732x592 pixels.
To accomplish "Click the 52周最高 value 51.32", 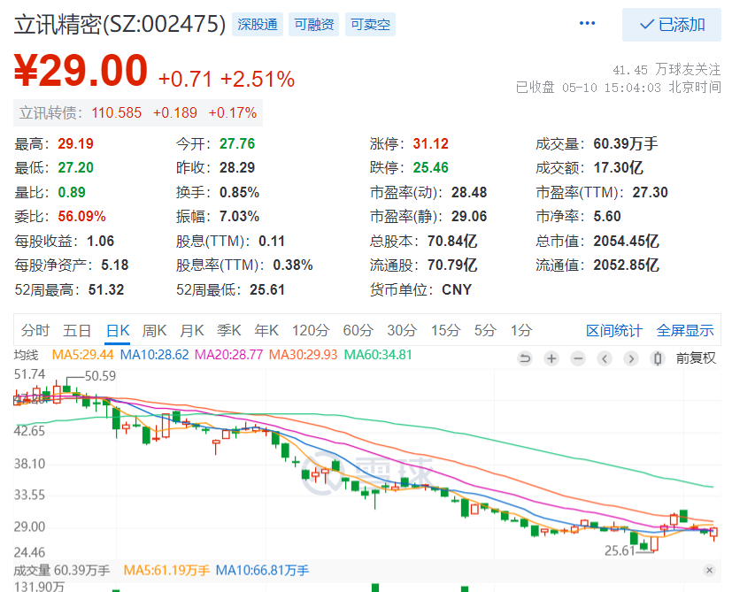I will coord(106,290).
